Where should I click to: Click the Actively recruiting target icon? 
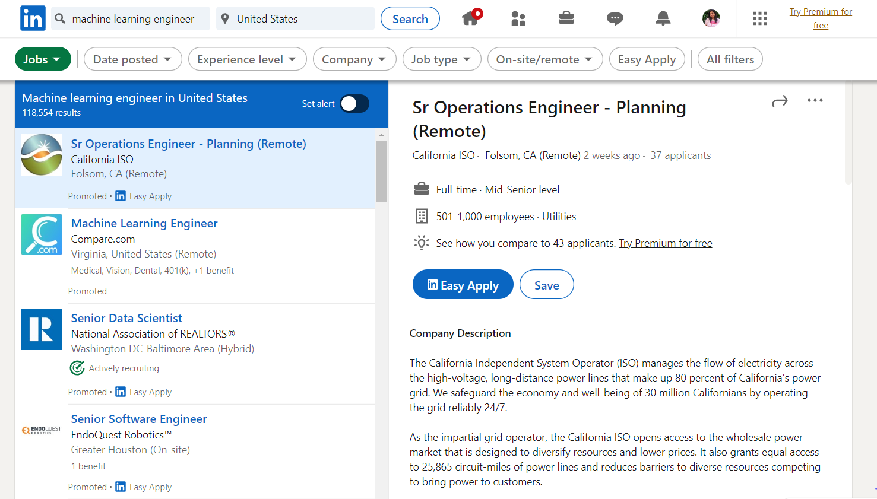point(77,368)
